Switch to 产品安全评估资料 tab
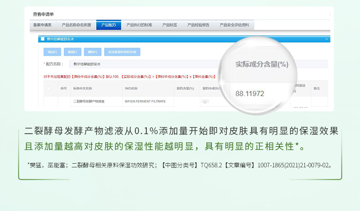The image size is (360, 211). 234,25
